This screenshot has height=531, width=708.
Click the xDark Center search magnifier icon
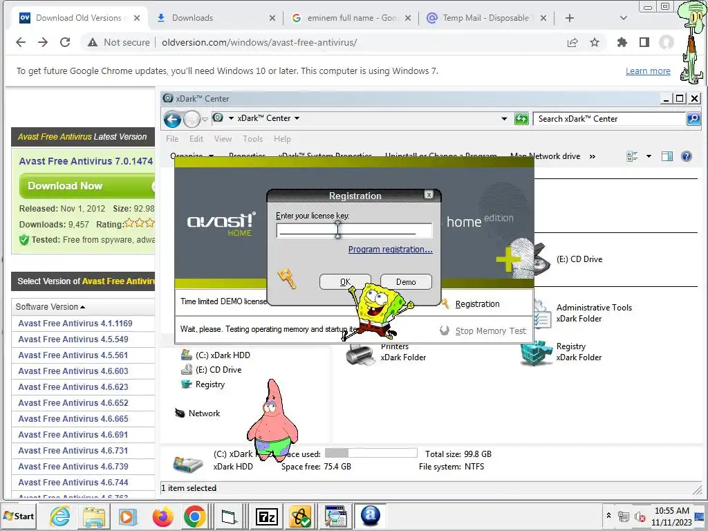[x=693, y=119]
